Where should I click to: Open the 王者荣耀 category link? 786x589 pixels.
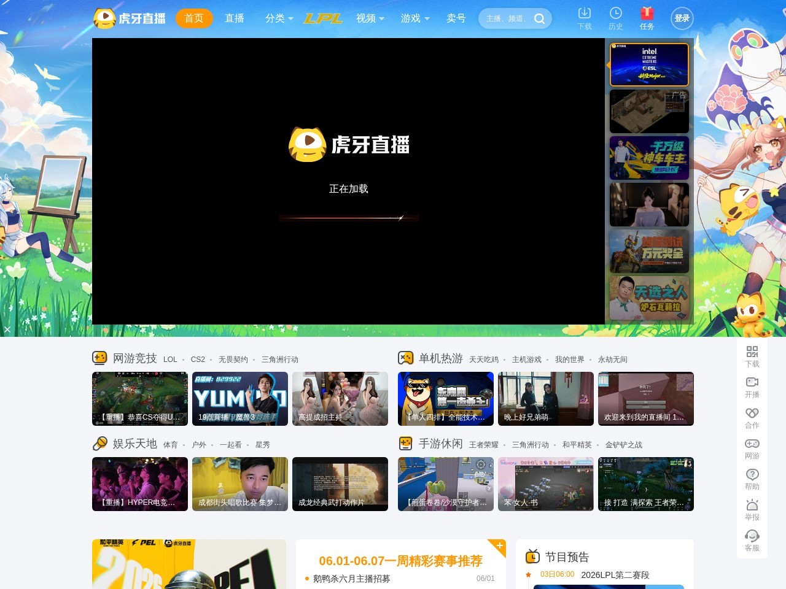click(484, 445)
